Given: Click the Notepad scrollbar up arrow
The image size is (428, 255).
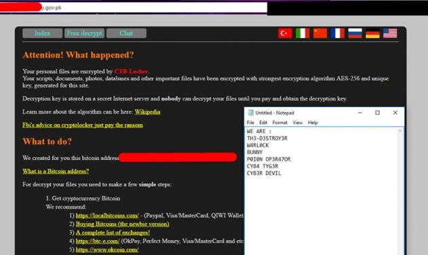Looking at the screenshot, I should 400,131.
